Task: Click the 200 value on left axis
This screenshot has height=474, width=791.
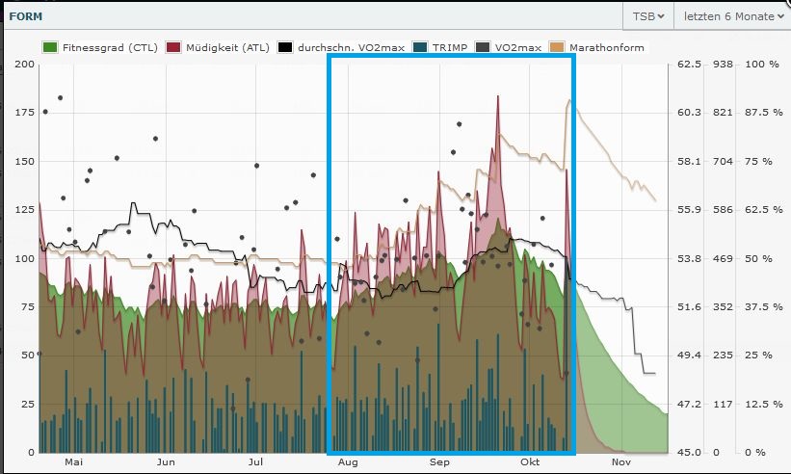Action: 23,65
